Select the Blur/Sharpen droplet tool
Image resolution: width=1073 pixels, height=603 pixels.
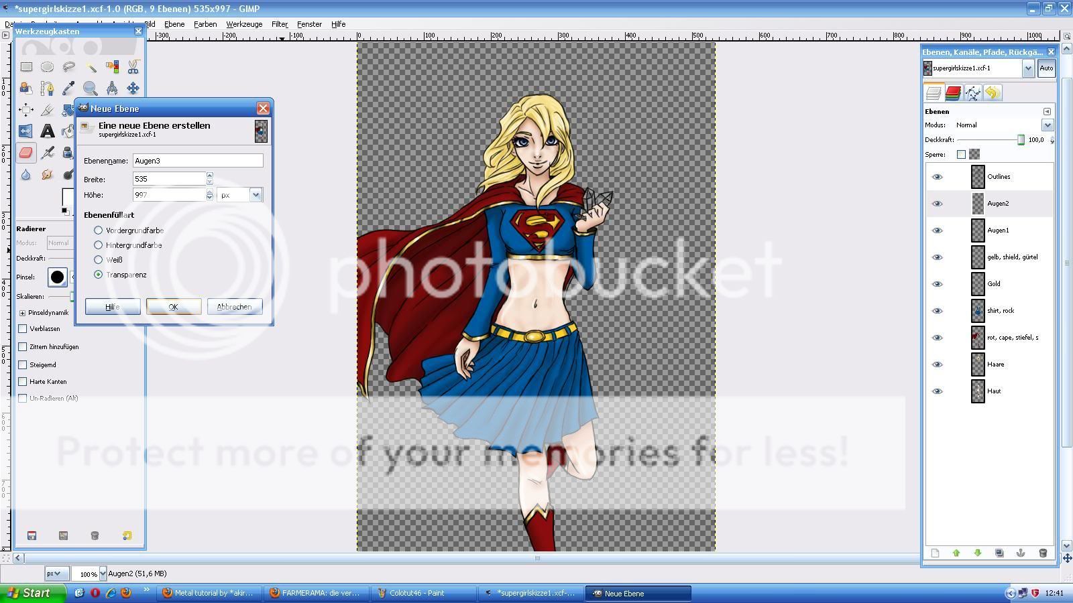tap(26, 174)
